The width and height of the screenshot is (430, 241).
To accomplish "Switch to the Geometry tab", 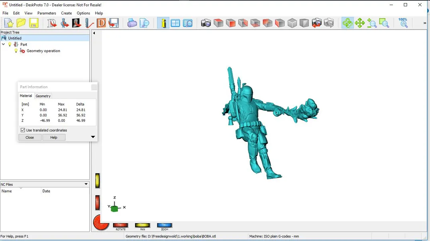I will (x=43, y=96).
